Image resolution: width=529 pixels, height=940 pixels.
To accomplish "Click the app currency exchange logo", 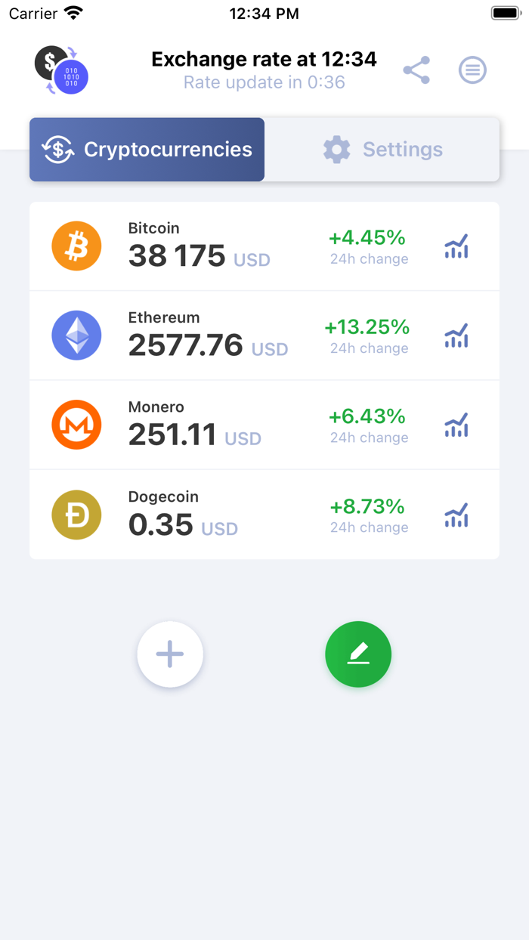I will pos(59,70).
